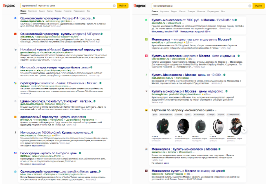
Task: Click the giroskutershop.ru result favicon
Action: click(15, 50)
